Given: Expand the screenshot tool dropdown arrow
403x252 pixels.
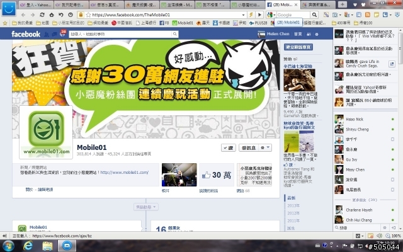Looking at the screenshot, I should pyautogui.click(x=340, y=15).
